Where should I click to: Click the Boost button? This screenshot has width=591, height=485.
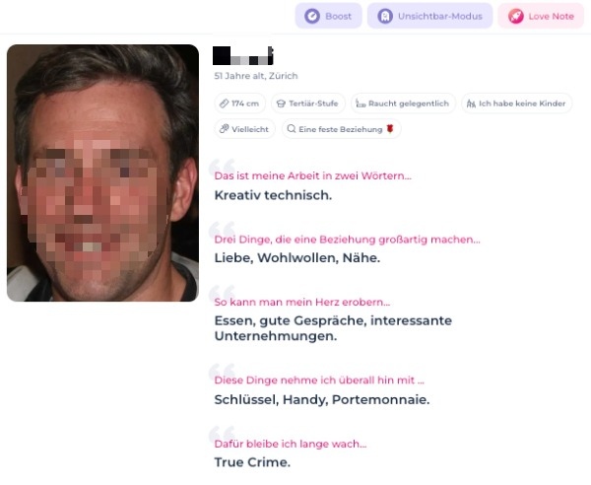pos(326,16)
